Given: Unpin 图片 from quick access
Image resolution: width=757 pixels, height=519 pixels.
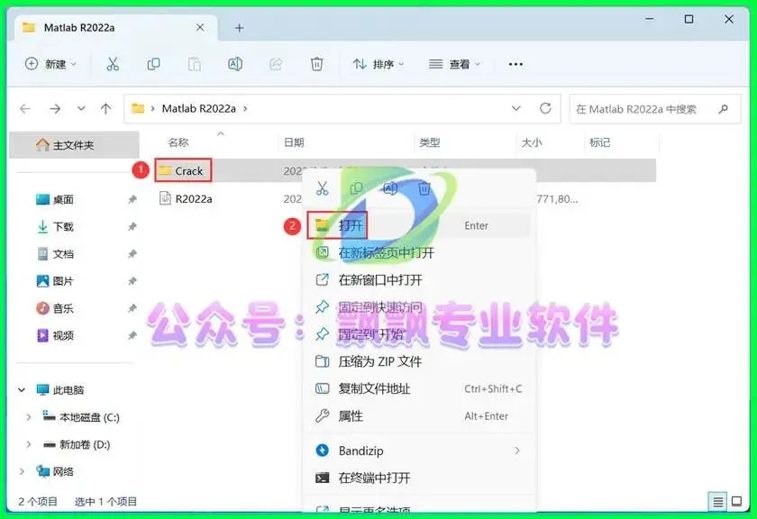Looking at the screenshot, I should (132, 281).
